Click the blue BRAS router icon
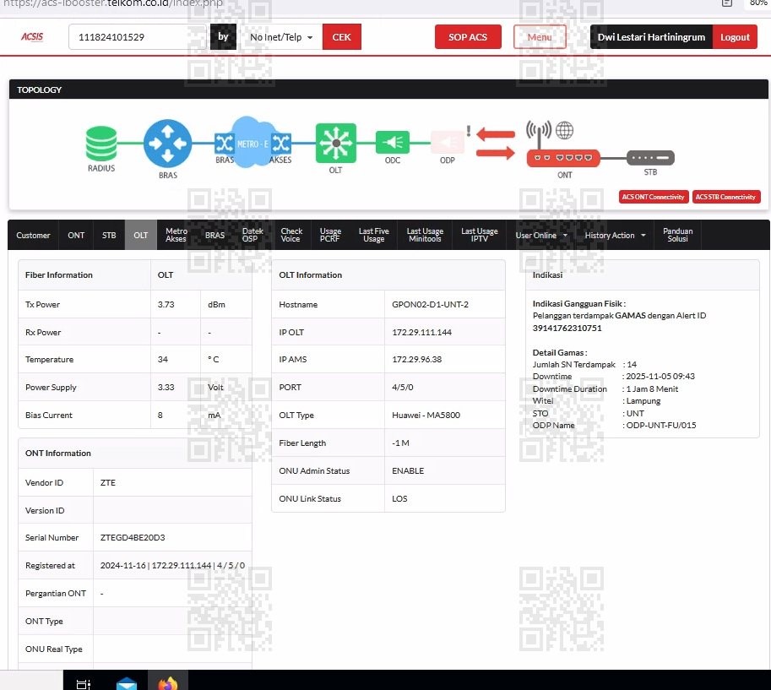Image resolution: width=771 pixels, height=690 pixels. [x=168, y=144]
